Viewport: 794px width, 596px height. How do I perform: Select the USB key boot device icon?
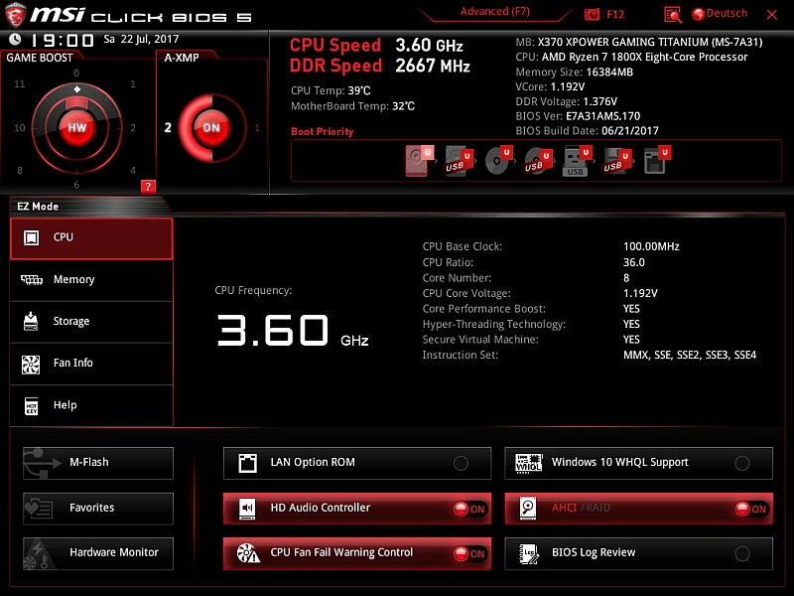tap(577, 161)
